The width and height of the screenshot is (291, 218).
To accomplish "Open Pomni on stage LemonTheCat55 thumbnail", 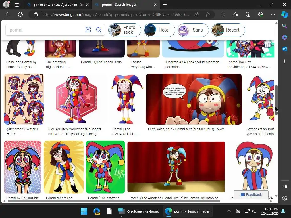I will click(176, 167).
